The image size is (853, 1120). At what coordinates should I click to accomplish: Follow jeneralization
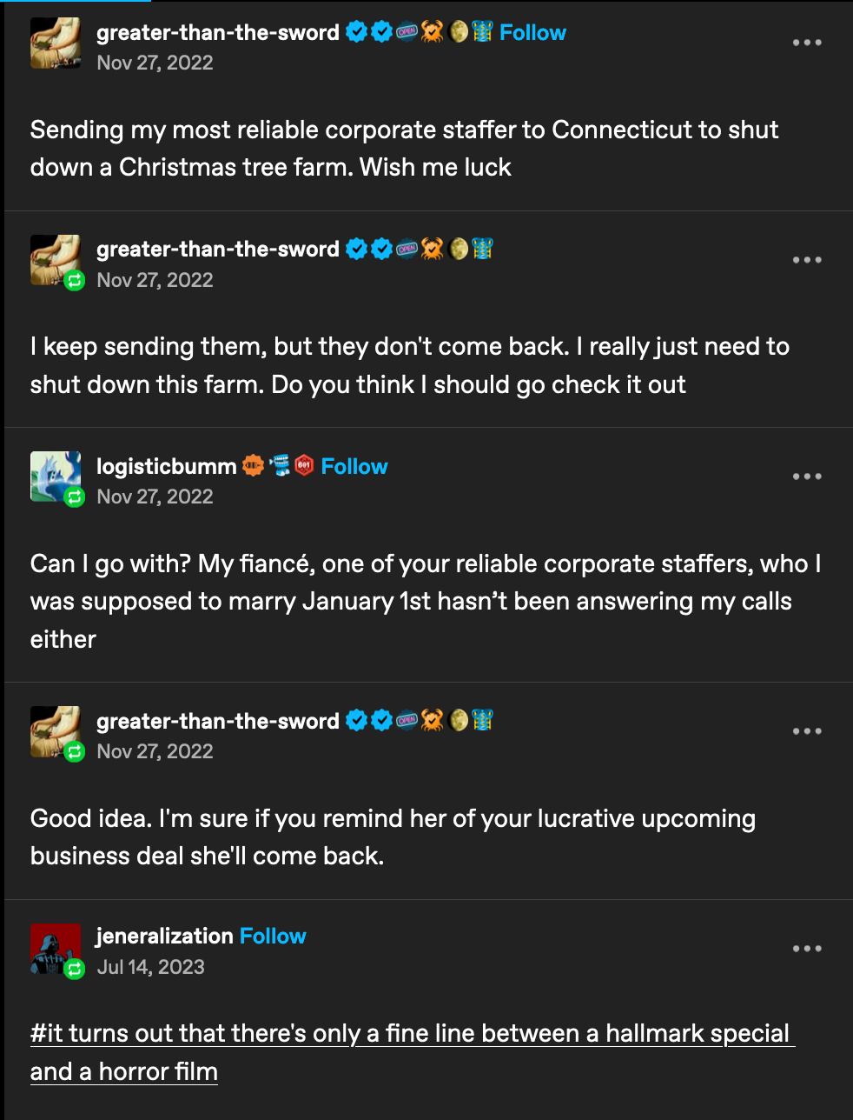[x=273, y=937]
